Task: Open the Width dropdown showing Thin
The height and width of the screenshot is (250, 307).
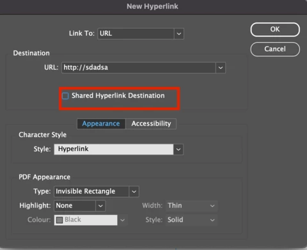Action: coord(192,206)
